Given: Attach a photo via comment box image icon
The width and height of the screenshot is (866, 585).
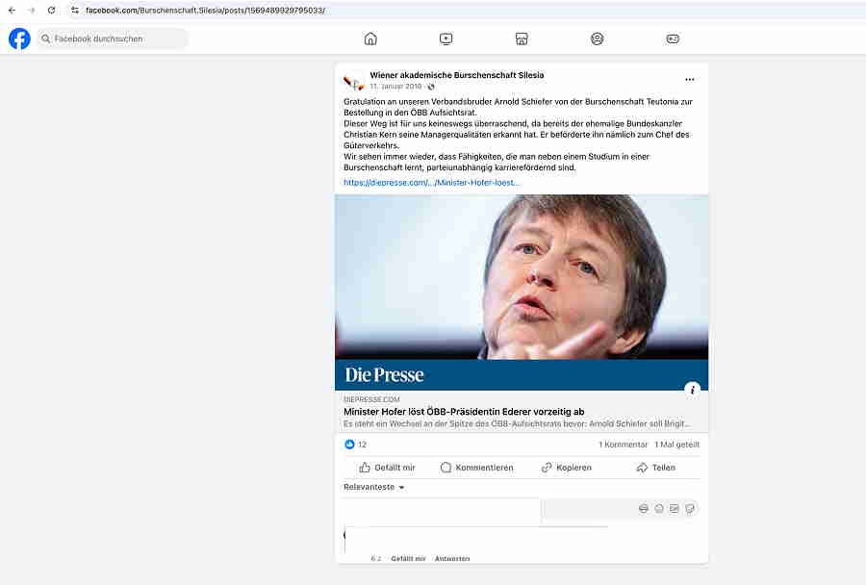Looking at the screenshot, I should (x=675, y=508).
